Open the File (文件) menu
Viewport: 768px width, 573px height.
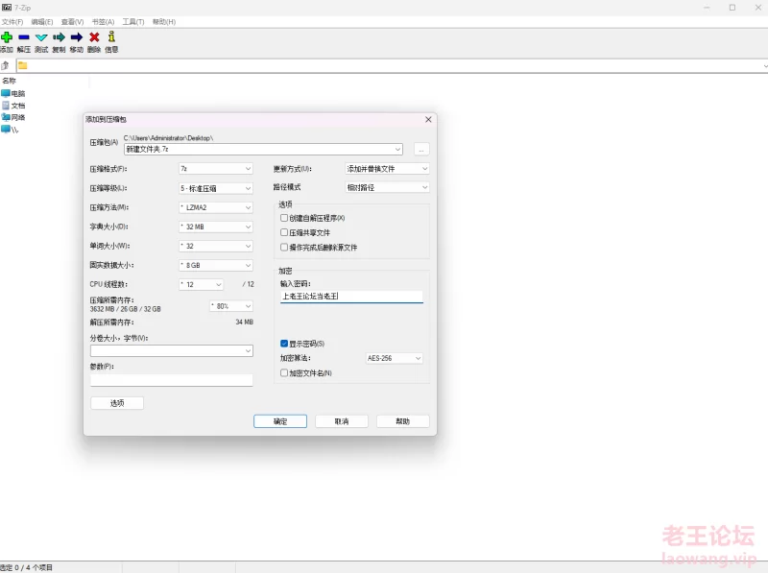coord(12,22)
